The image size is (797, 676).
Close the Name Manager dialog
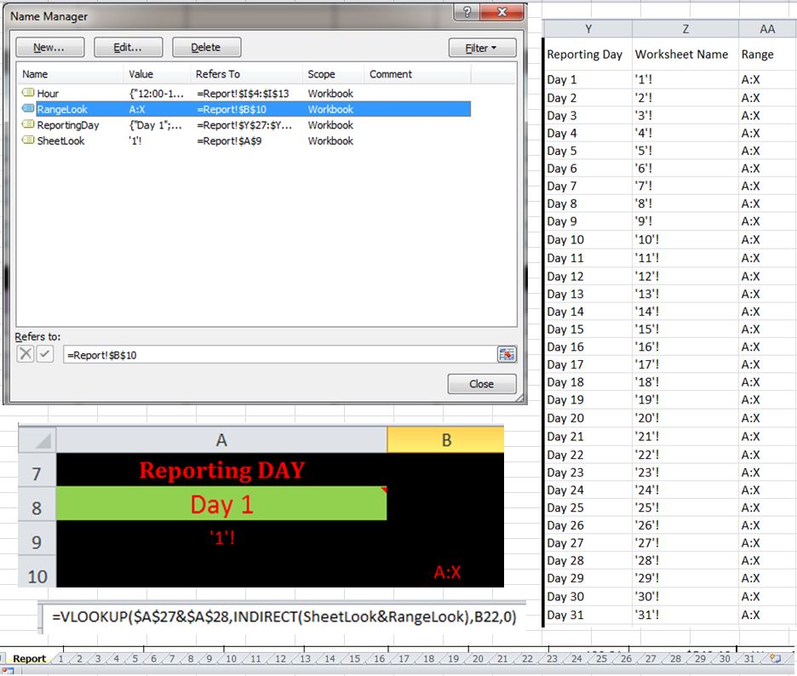click(481, 383)
